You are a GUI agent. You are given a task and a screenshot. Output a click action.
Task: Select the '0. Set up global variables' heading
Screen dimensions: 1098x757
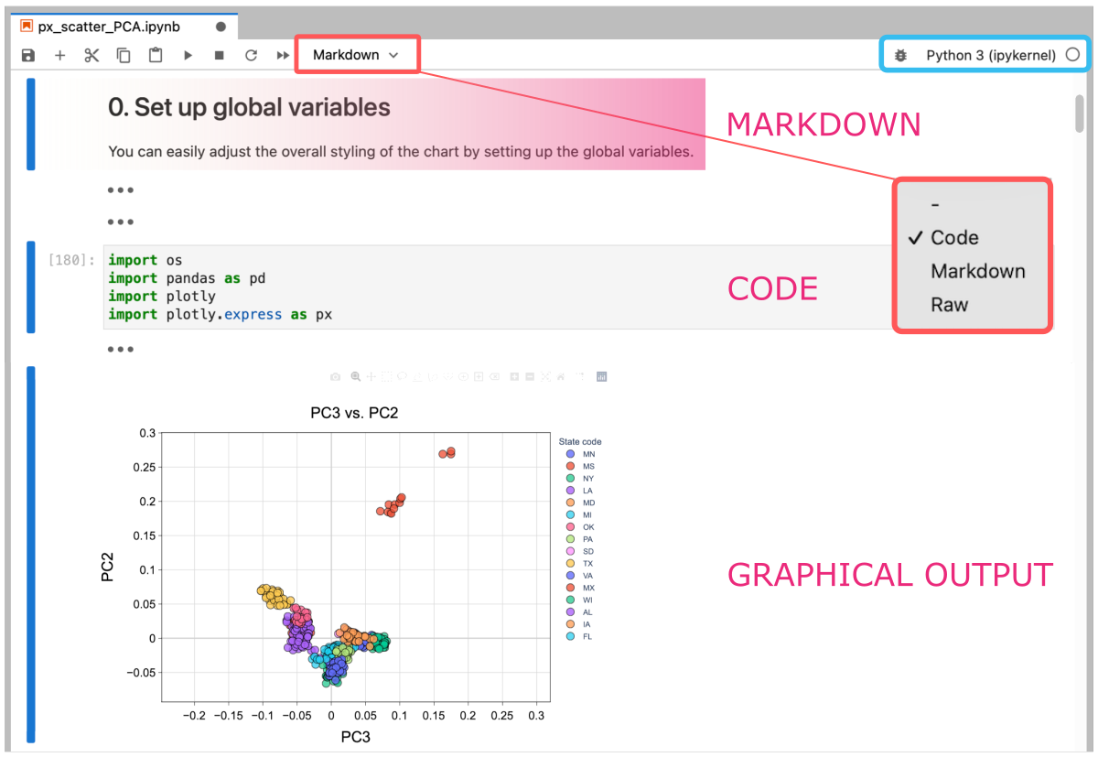tap(249, 107)
